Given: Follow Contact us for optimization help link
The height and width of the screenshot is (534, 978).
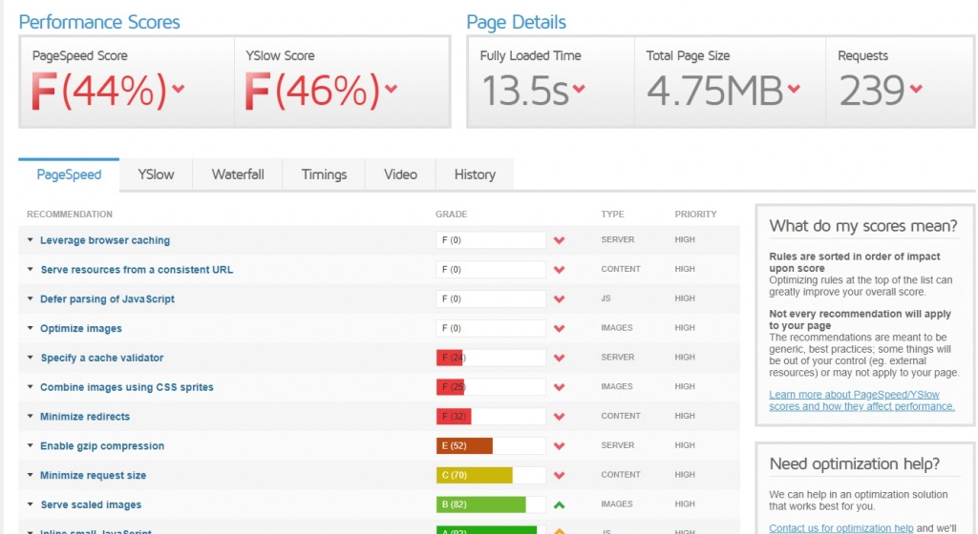Looking at the screenshot, I should (840, 527).
